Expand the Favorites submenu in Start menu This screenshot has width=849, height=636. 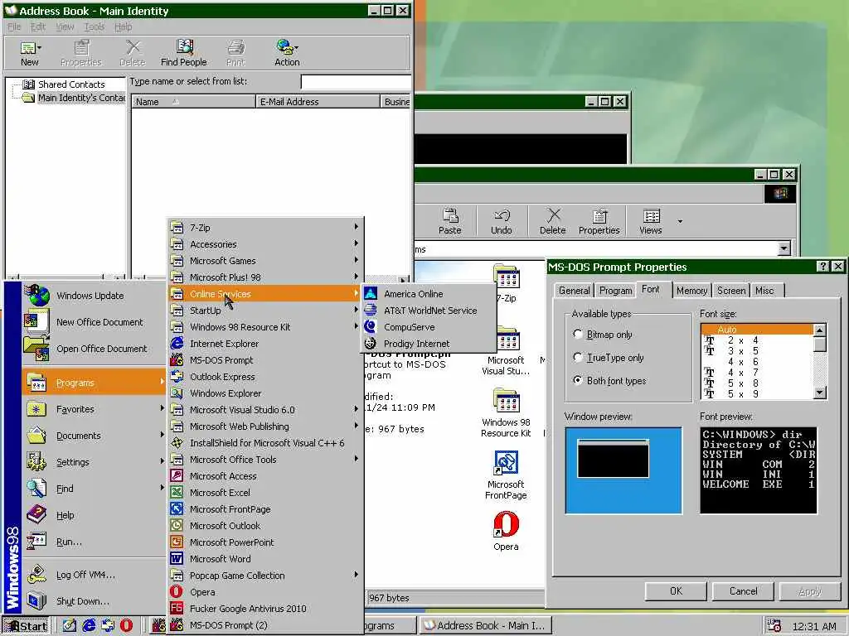(x=95, y=409)
